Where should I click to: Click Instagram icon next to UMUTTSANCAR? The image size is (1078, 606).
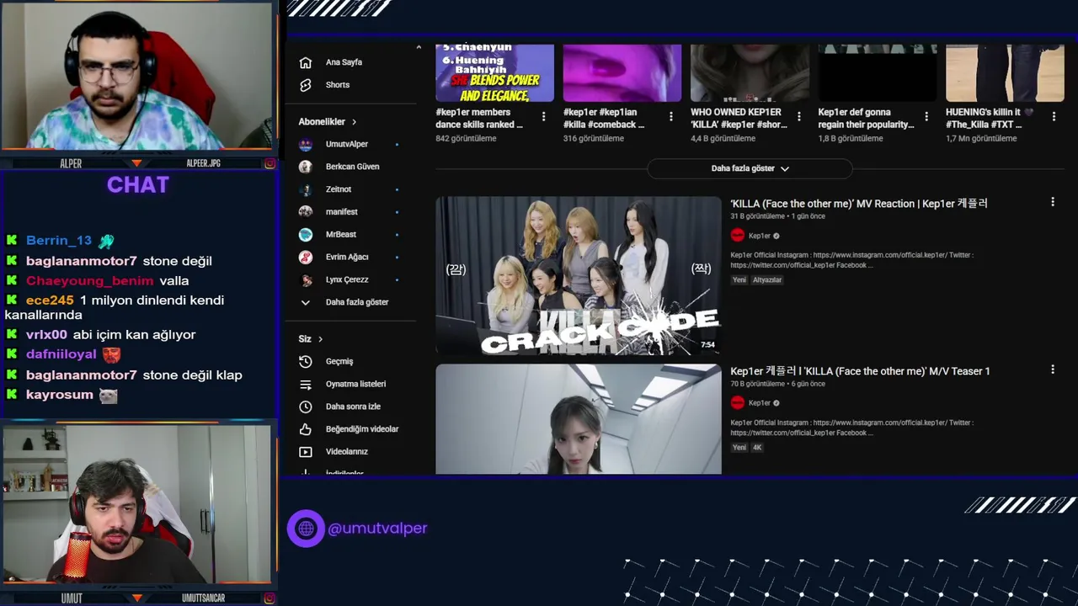[269, 598]
